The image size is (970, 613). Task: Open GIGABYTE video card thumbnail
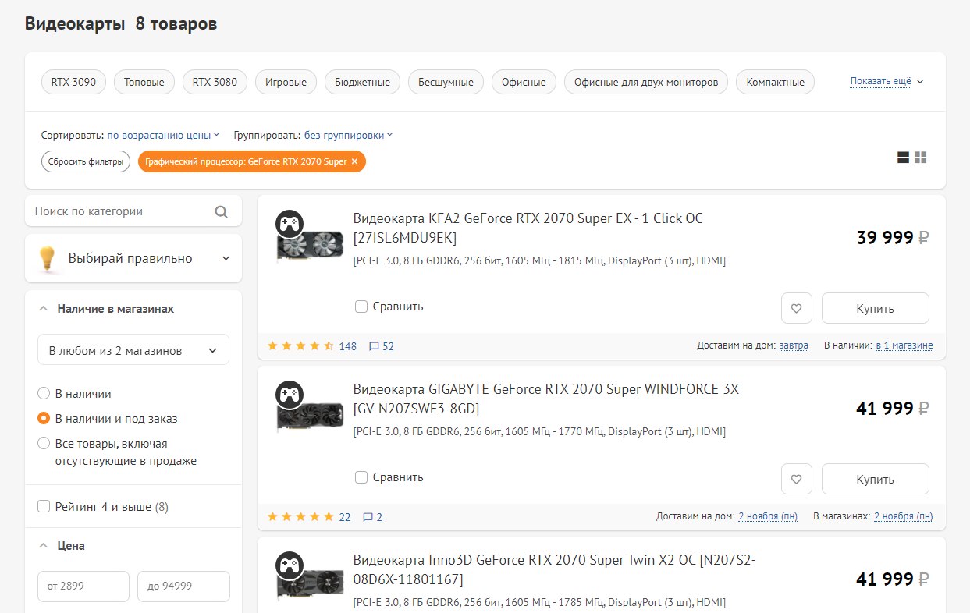[311, 417]
